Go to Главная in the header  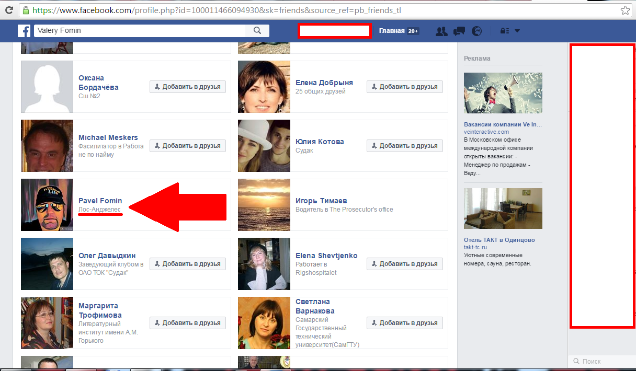392,31
